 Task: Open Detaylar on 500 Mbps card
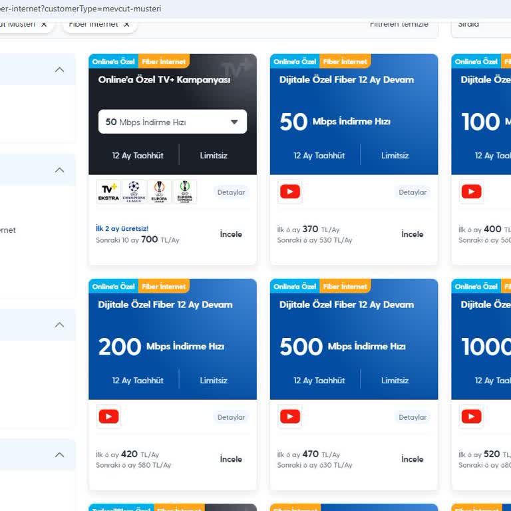[x=413, y=417]
